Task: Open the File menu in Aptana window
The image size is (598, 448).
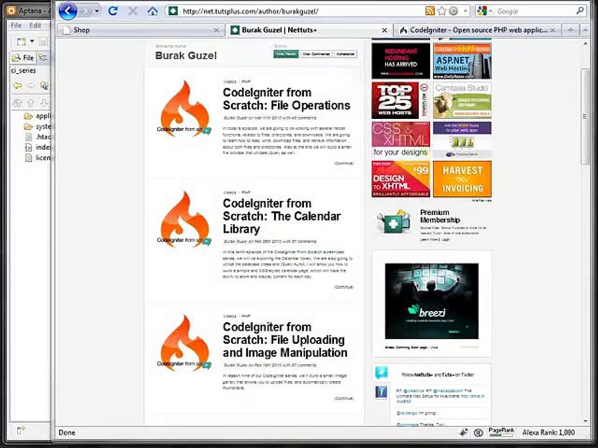Action: pos(16,26)
